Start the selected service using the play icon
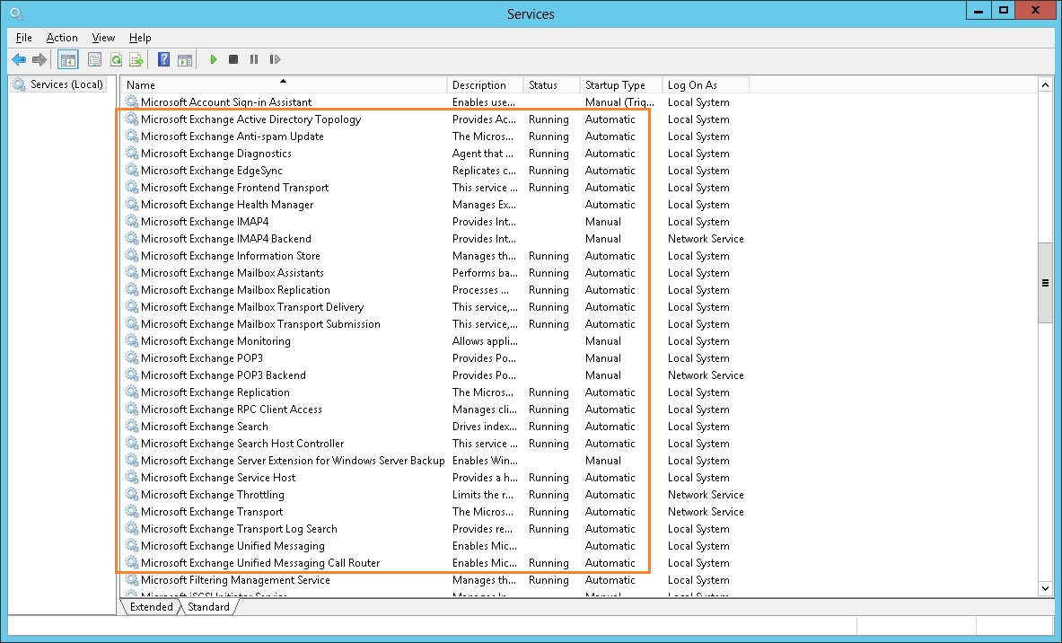Viewport: 1062px width, 643px height. tap(213, 59)
